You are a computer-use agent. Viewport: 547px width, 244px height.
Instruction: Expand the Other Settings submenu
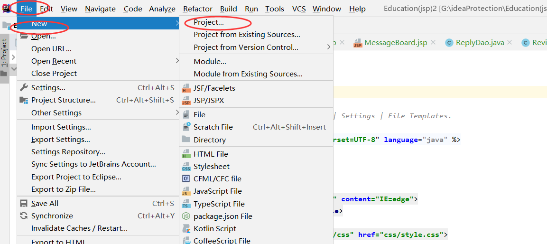point(177,113)
